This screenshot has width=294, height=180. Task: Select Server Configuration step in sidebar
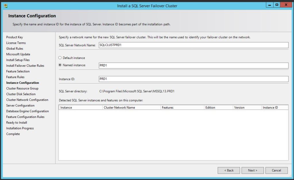click(20, 106)
